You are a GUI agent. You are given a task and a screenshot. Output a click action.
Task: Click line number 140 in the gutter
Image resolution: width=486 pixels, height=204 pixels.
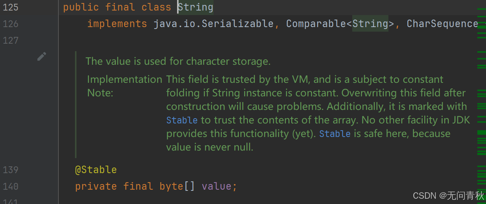click(11, 186)
